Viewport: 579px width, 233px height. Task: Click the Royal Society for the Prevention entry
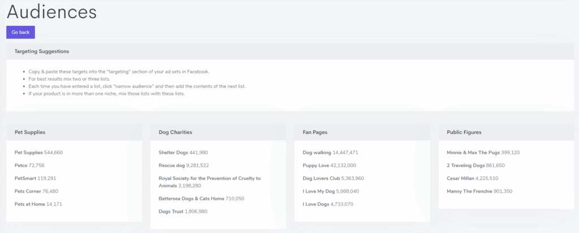coord(210,182)
